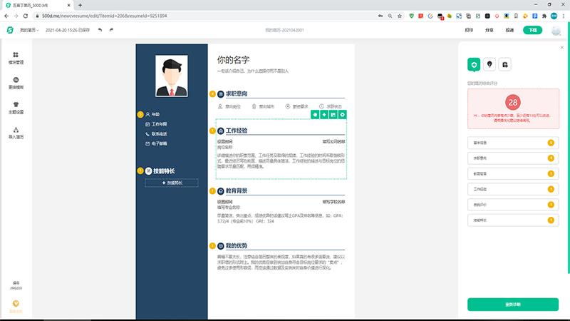This screenshot has height=321, width=570.
Task: Click 导入简历 import resume icon
Action: pos(15,132)
